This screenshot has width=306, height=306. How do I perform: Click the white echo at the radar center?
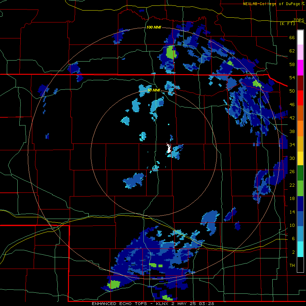[169, 148]
